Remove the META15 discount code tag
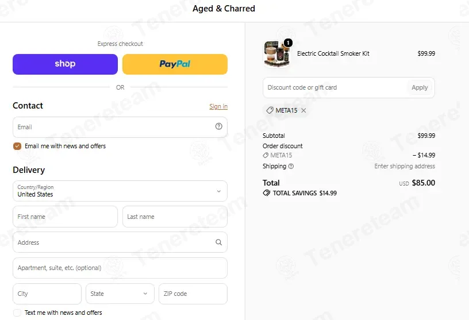This screenshot has height=320, width=469. pyautogui.click(x=303, y=110)
